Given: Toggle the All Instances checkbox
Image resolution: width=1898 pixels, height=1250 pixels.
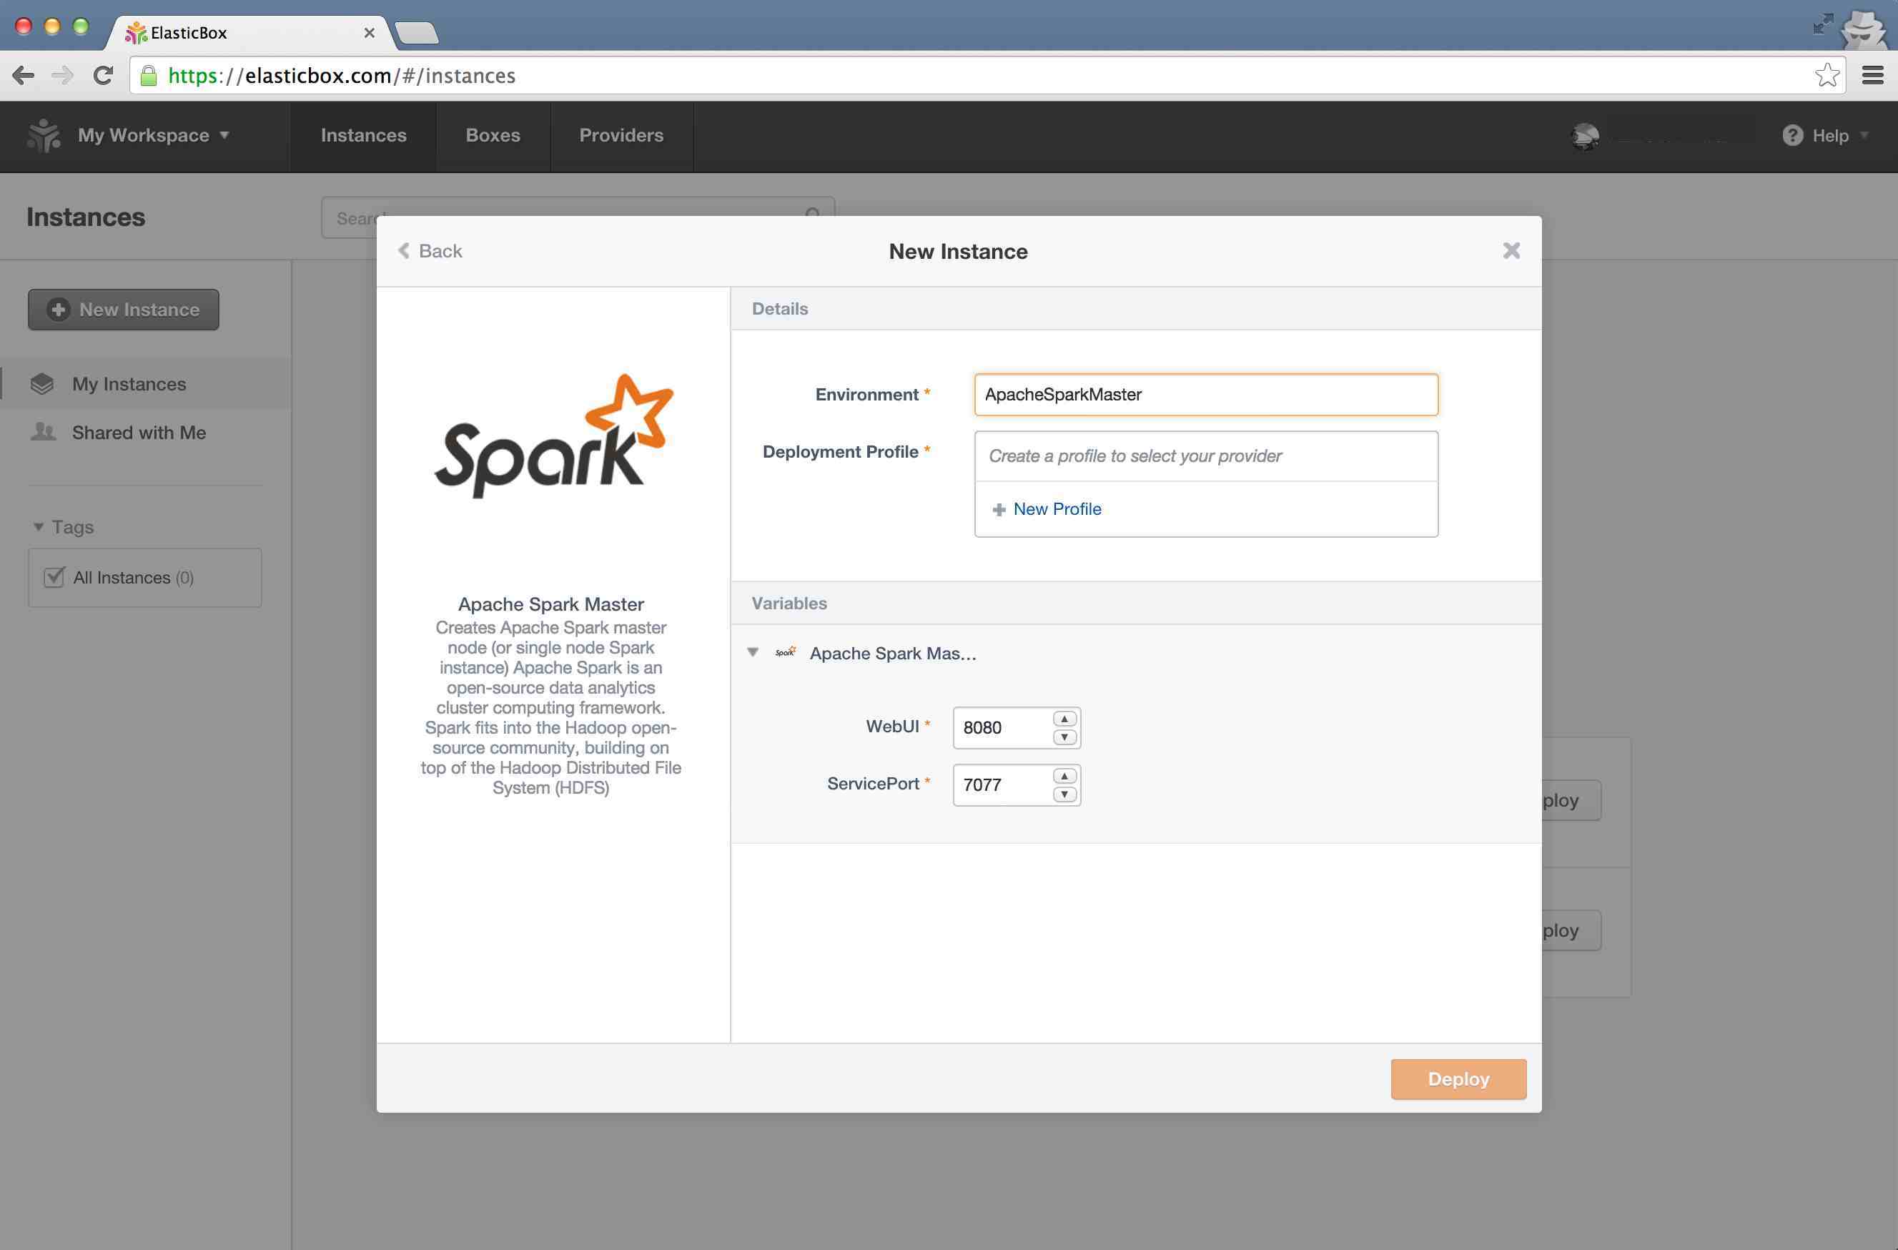Looking at the screenshot, I should (51, 576).
